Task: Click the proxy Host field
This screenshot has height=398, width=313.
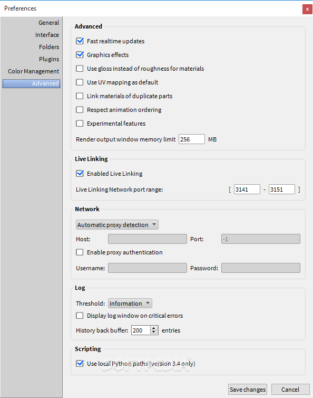Action: 148,239
